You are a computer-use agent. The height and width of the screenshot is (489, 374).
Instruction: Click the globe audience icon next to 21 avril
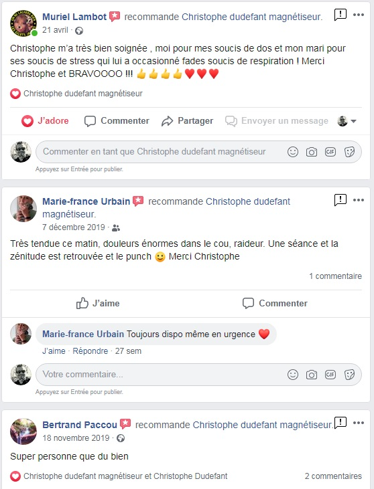[x=79, y=31]
